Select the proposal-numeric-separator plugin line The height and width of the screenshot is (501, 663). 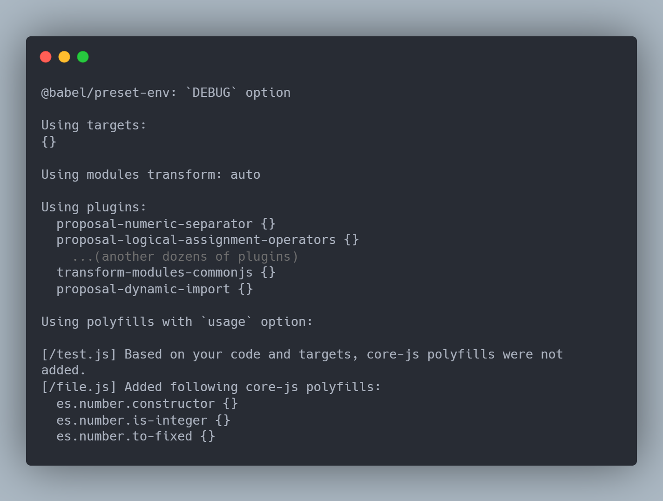[166, 224]
